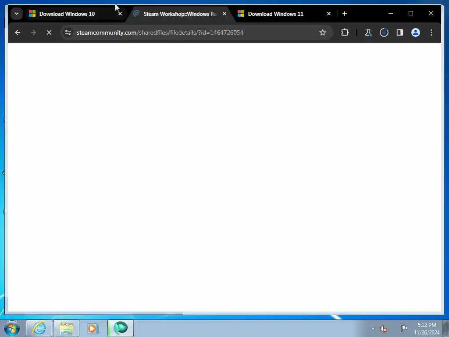Open the muted volume tray icon
449x337 pixels.
pyautogui.click(x=384, y=329)
